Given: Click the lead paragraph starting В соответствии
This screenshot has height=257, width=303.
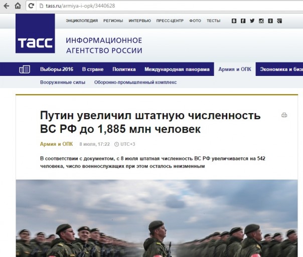Looking at the screenshot, I should pos(153,162).
